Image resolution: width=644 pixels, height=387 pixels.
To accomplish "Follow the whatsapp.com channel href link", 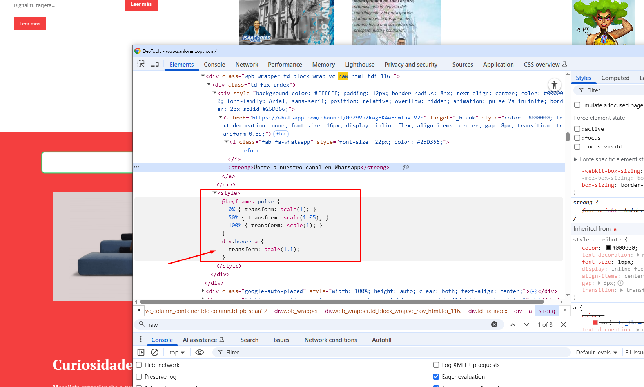I will pos(338,118).
